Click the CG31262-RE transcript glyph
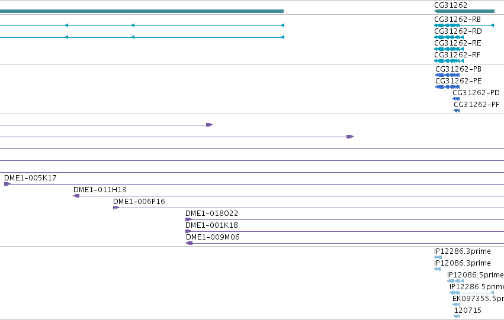The height and width of the screenshot is (320, 504). [449, 49]
